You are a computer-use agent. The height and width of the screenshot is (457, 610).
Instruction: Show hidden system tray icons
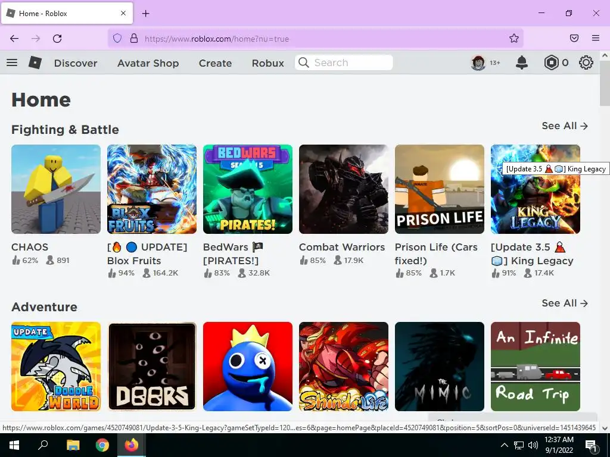(x=504, y=445)
